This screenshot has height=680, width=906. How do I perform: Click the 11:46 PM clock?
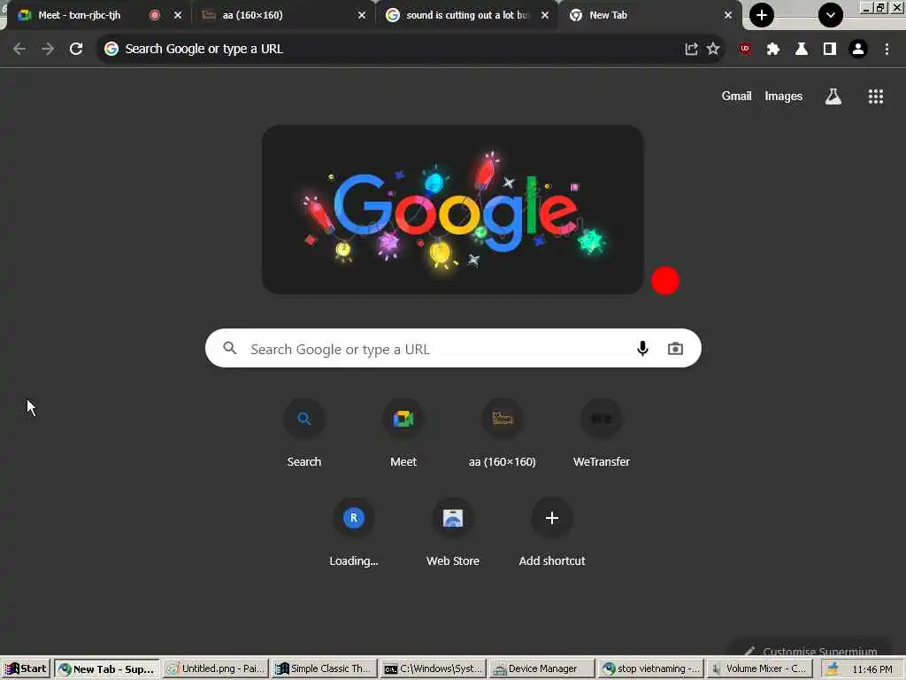coord(871,669)
